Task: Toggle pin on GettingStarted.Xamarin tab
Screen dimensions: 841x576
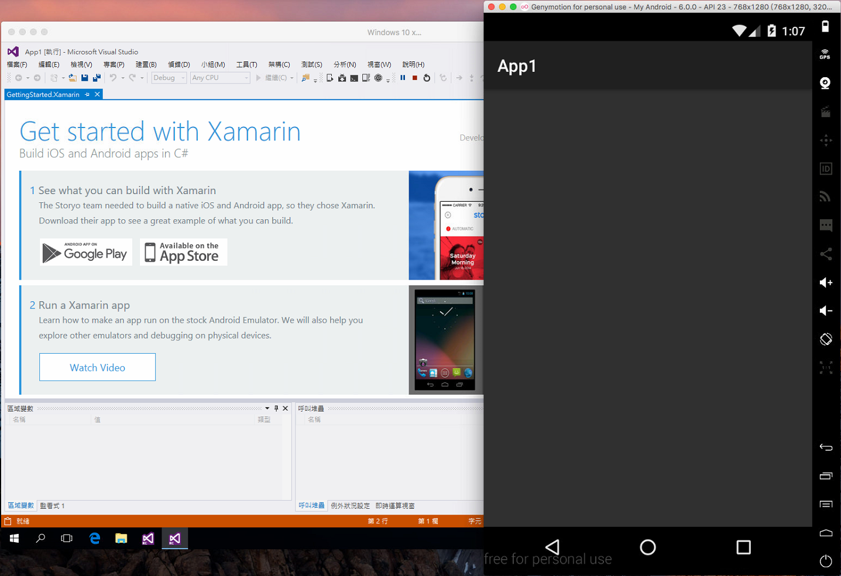Action: 87,95
